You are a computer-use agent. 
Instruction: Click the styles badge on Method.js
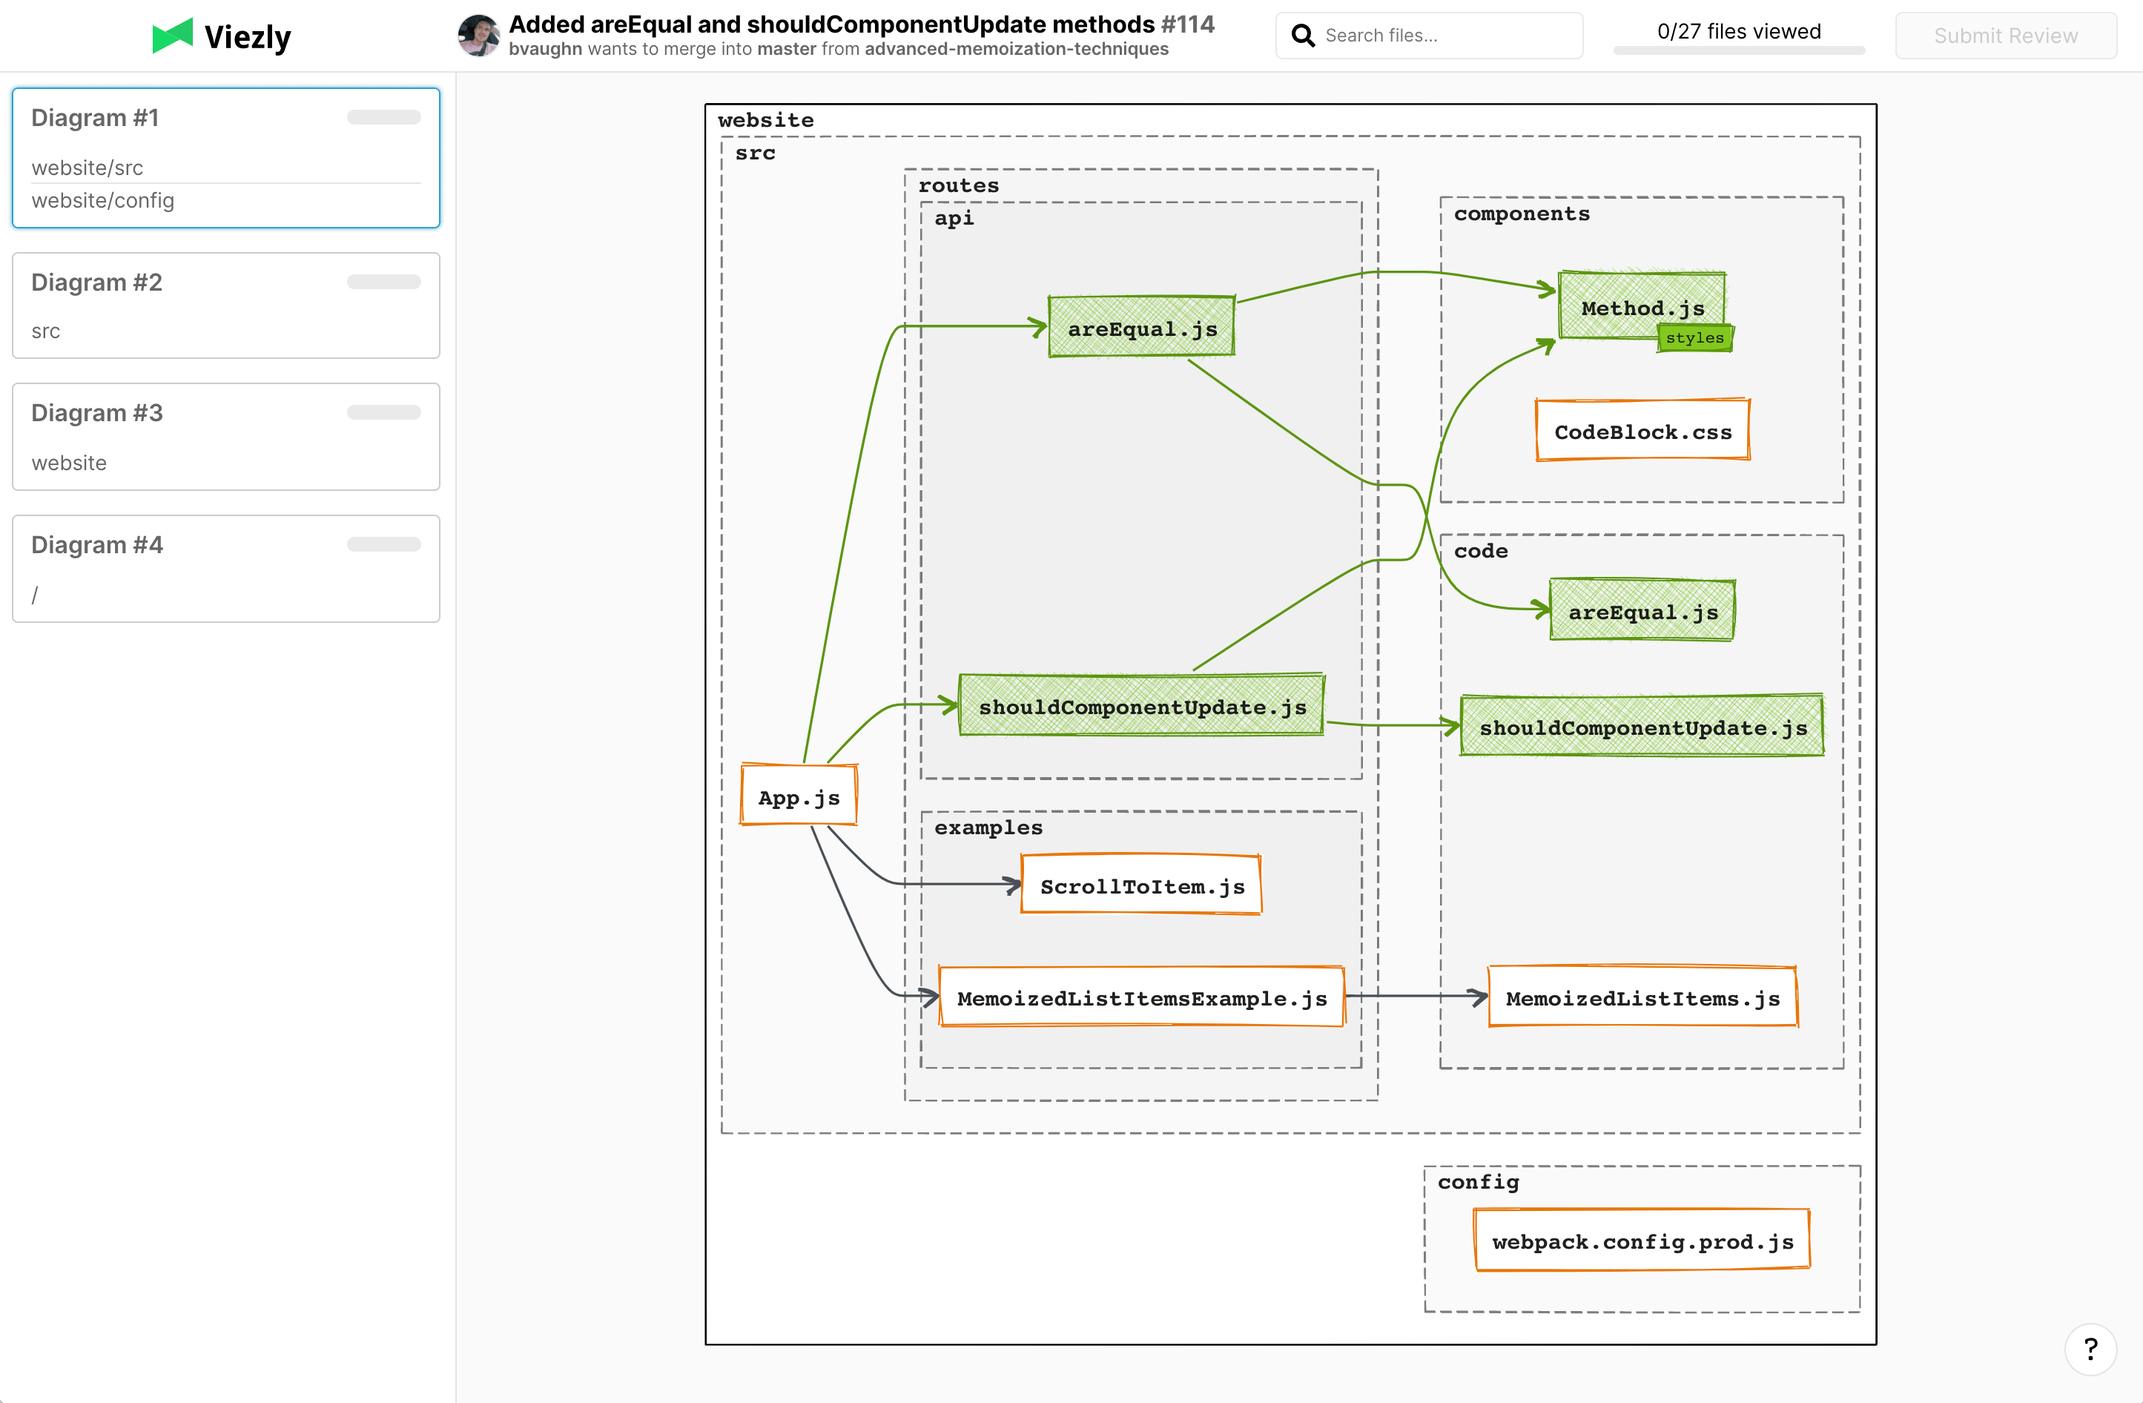coord(1694,337)
